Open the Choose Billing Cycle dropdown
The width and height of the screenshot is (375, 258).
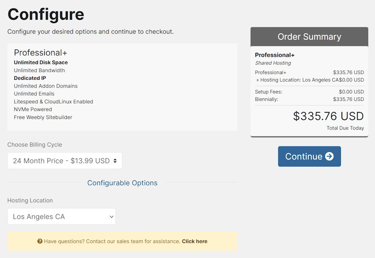coord(65,161)
